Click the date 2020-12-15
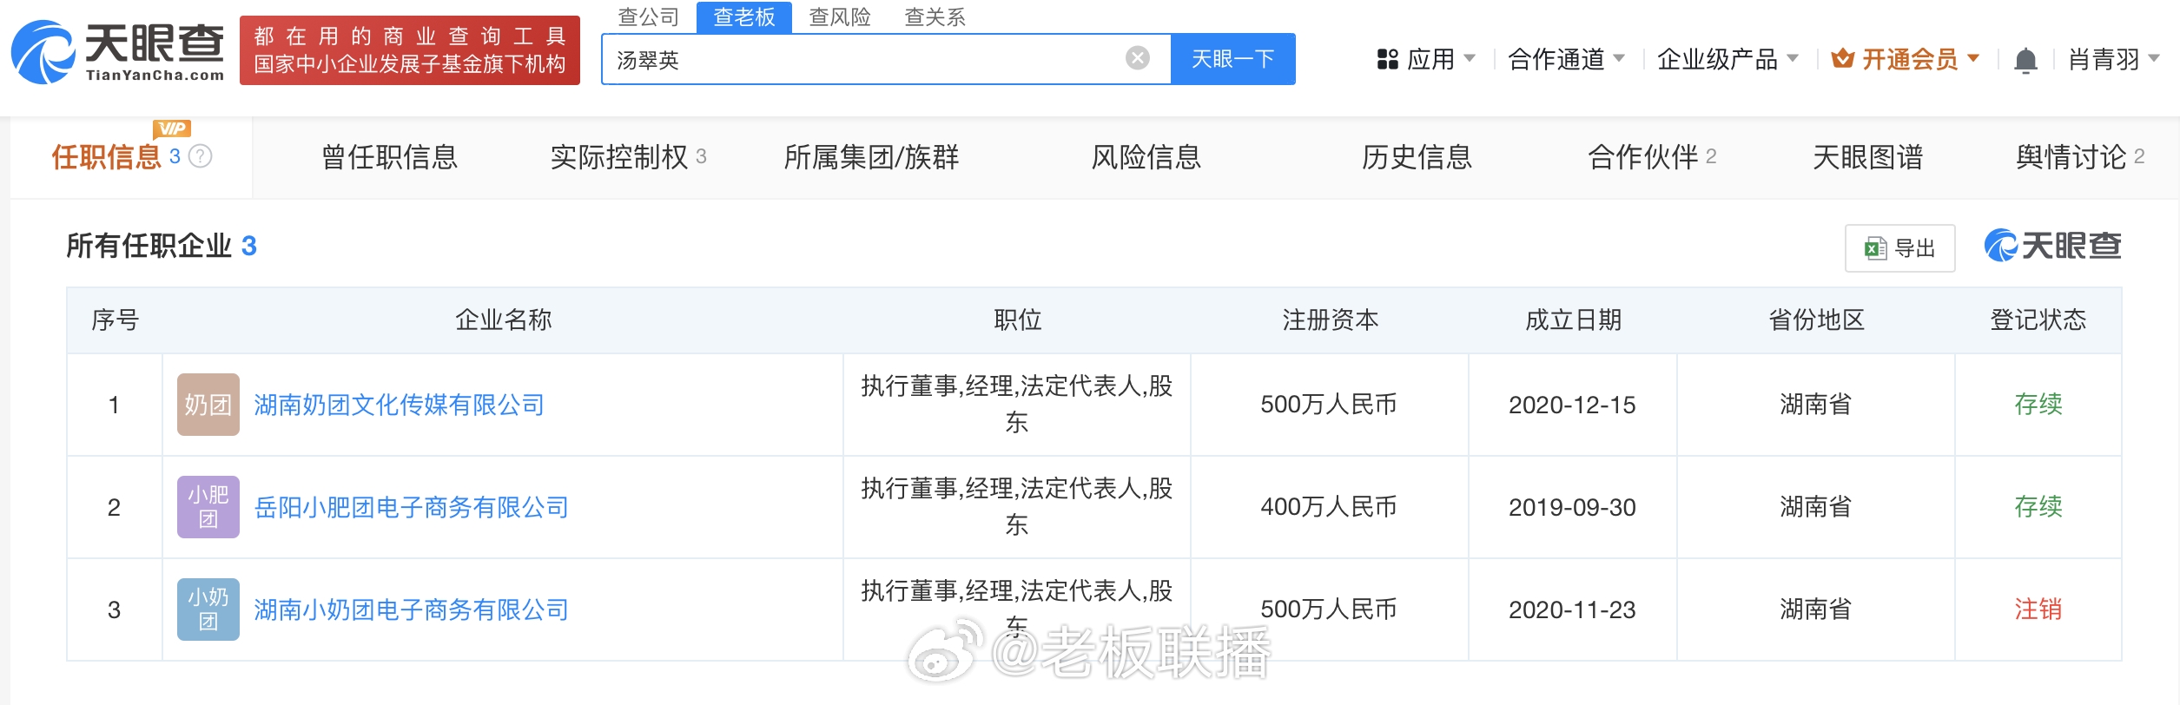2180x705 pixels. [1572, 405]
